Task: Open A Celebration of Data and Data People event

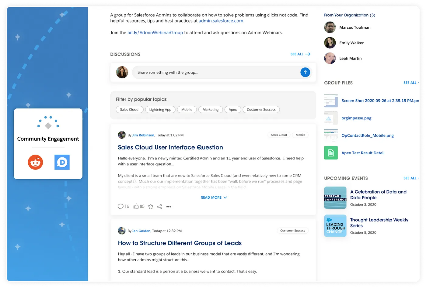Action: click(378, 195)
